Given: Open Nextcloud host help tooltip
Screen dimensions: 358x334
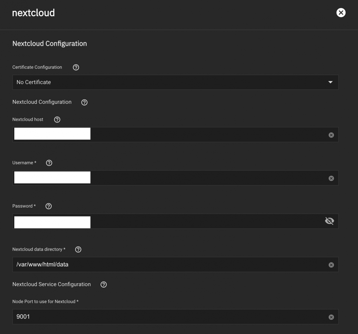Looking at the screenshot, I should (x=57, y=120).
